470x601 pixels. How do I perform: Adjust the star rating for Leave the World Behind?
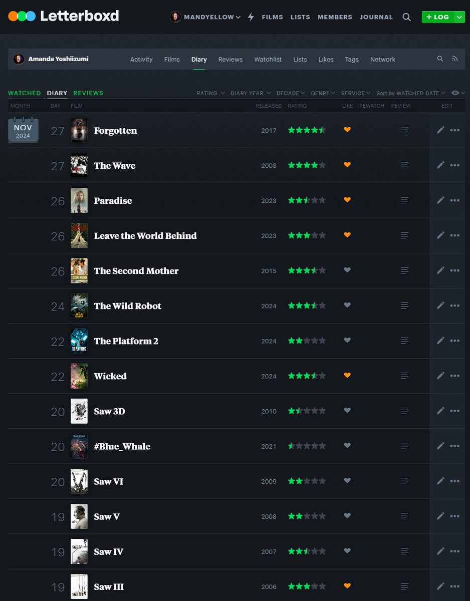click(307, 235)
